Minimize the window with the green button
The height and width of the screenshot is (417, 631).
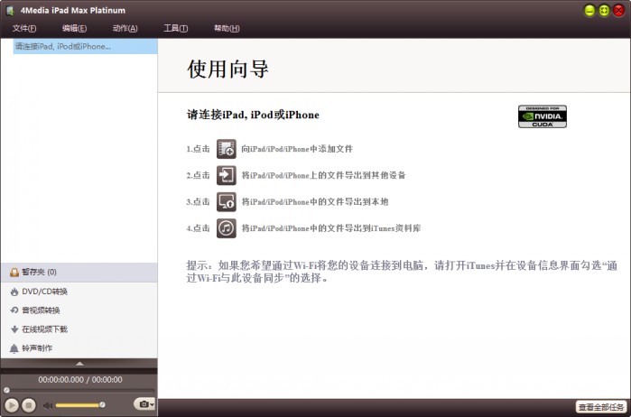[589, 11]
